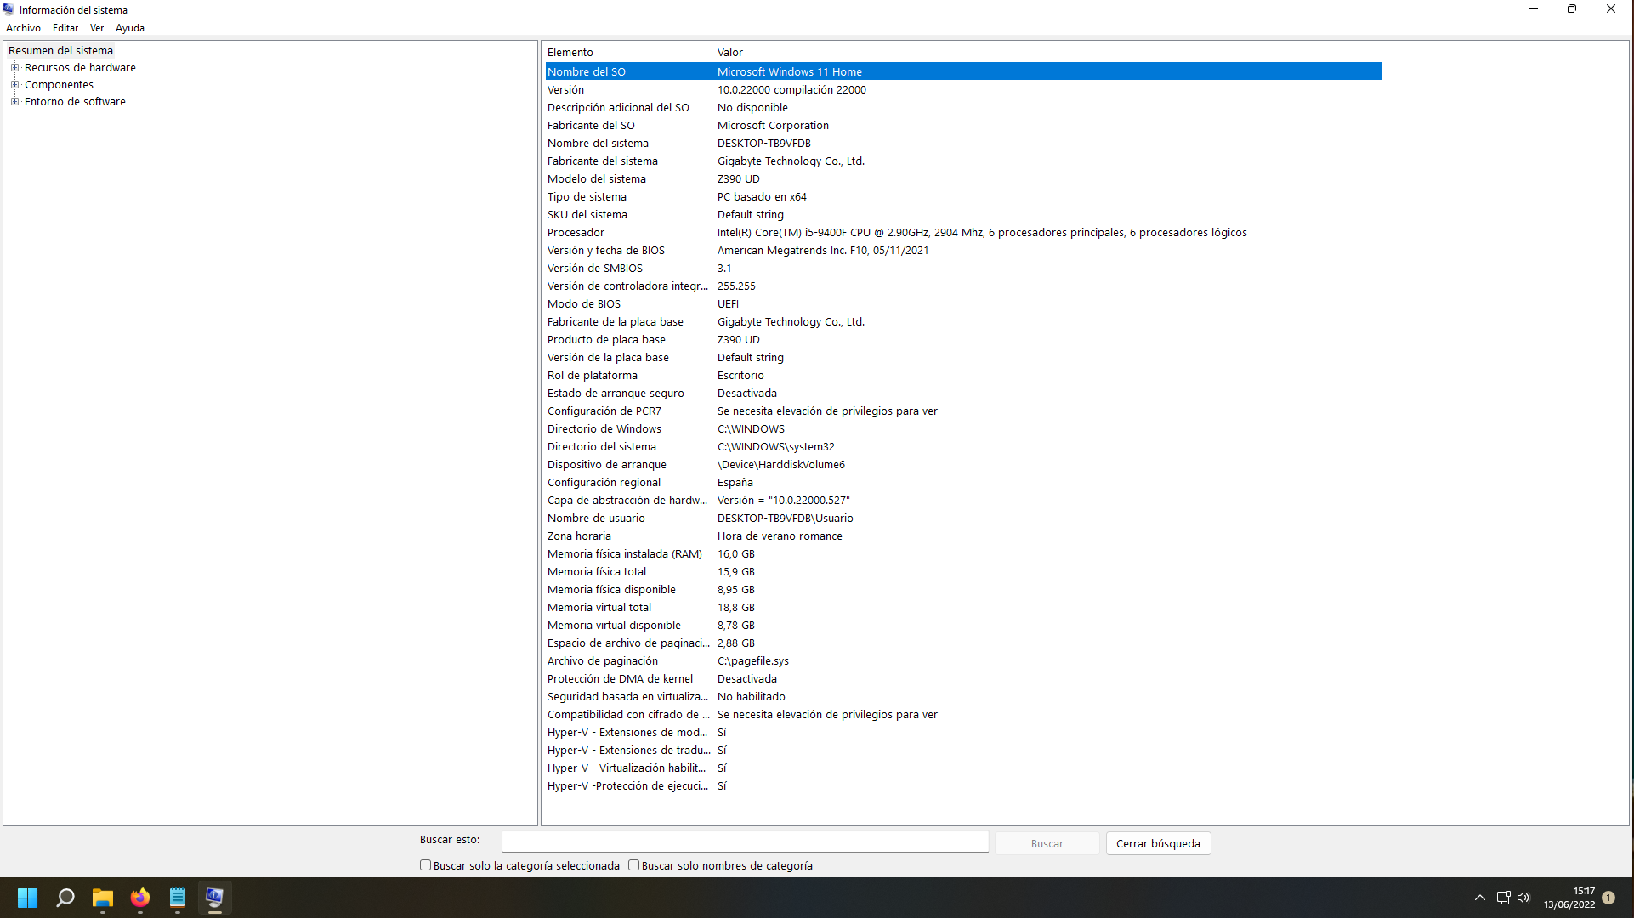Open File Explorer from the taskbar
This screenshot has width=1634, height=918.
(103, 898)
